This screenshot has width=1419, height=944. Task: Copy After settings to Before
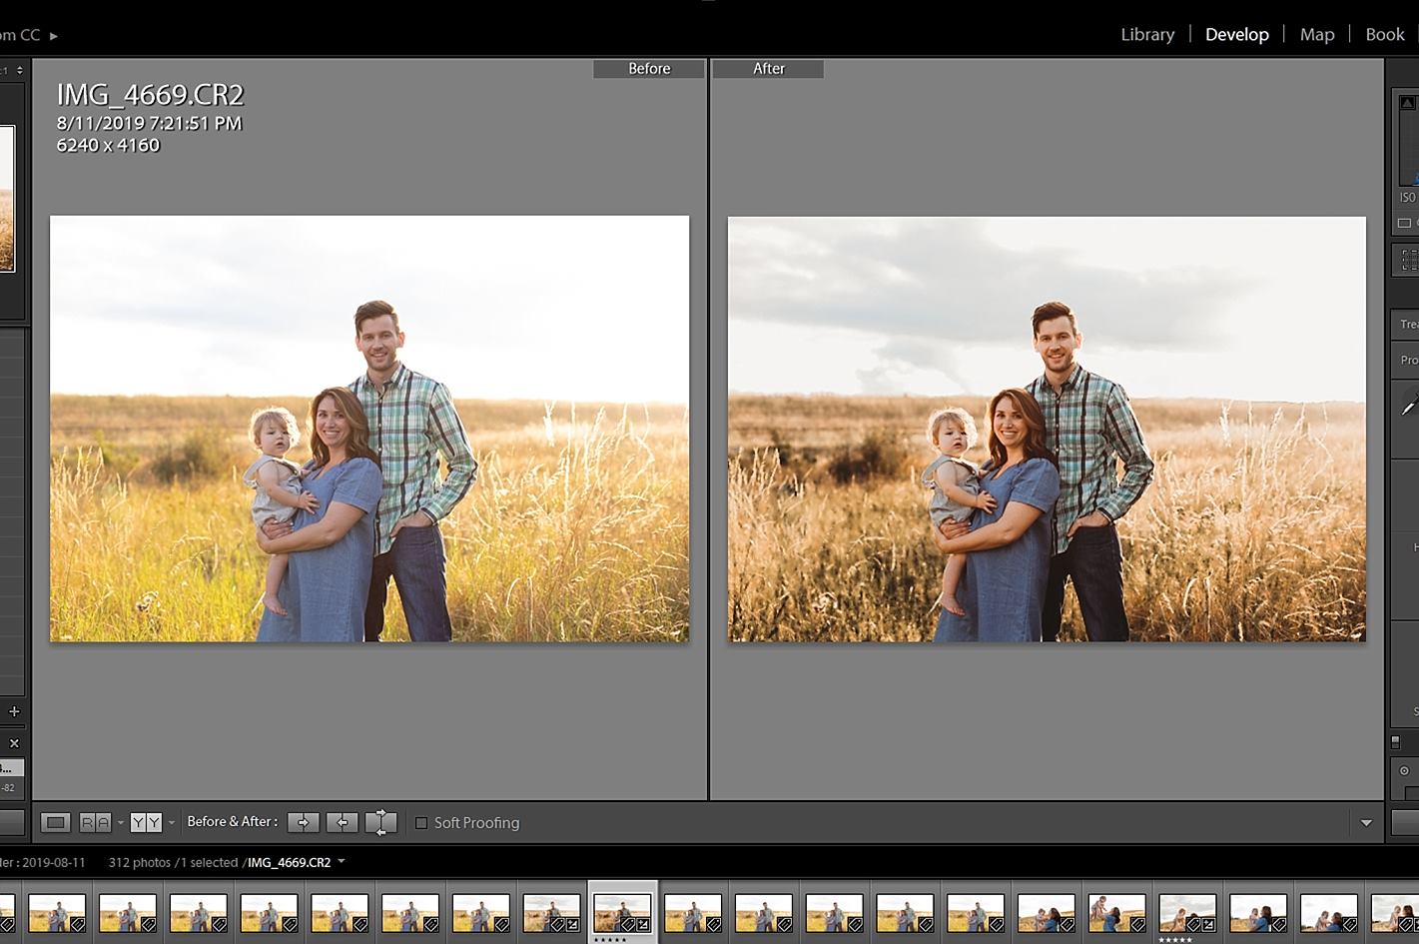point(343,822)
